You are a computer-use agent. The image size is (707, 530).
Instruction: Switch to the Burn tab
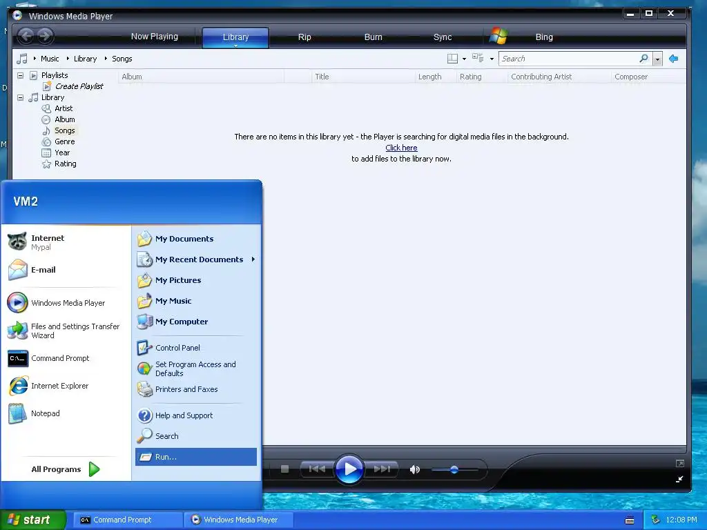point(373,37)
